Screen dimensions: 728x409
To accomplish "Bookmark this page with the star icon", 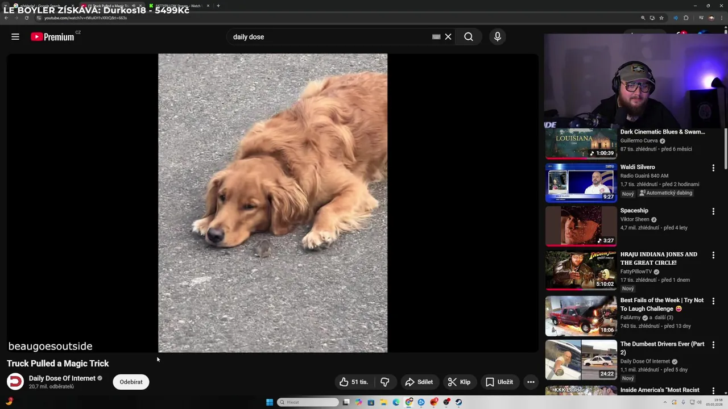I will coord(661,18).
